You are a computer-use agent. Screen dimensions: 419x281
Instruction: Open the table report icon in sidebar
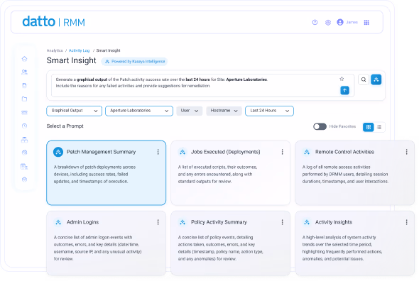click(x=24, y=167)
